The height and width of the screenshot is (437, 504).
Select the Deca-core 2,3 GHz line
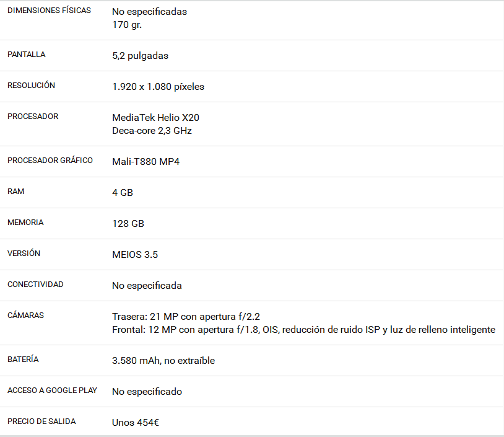pos(152,131)
